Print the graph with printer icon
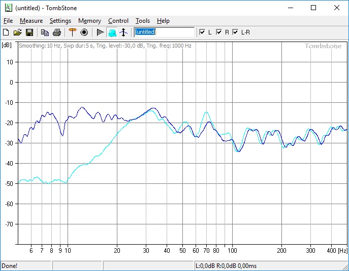This screenshot has width=349, height=271. coord(57,32)
